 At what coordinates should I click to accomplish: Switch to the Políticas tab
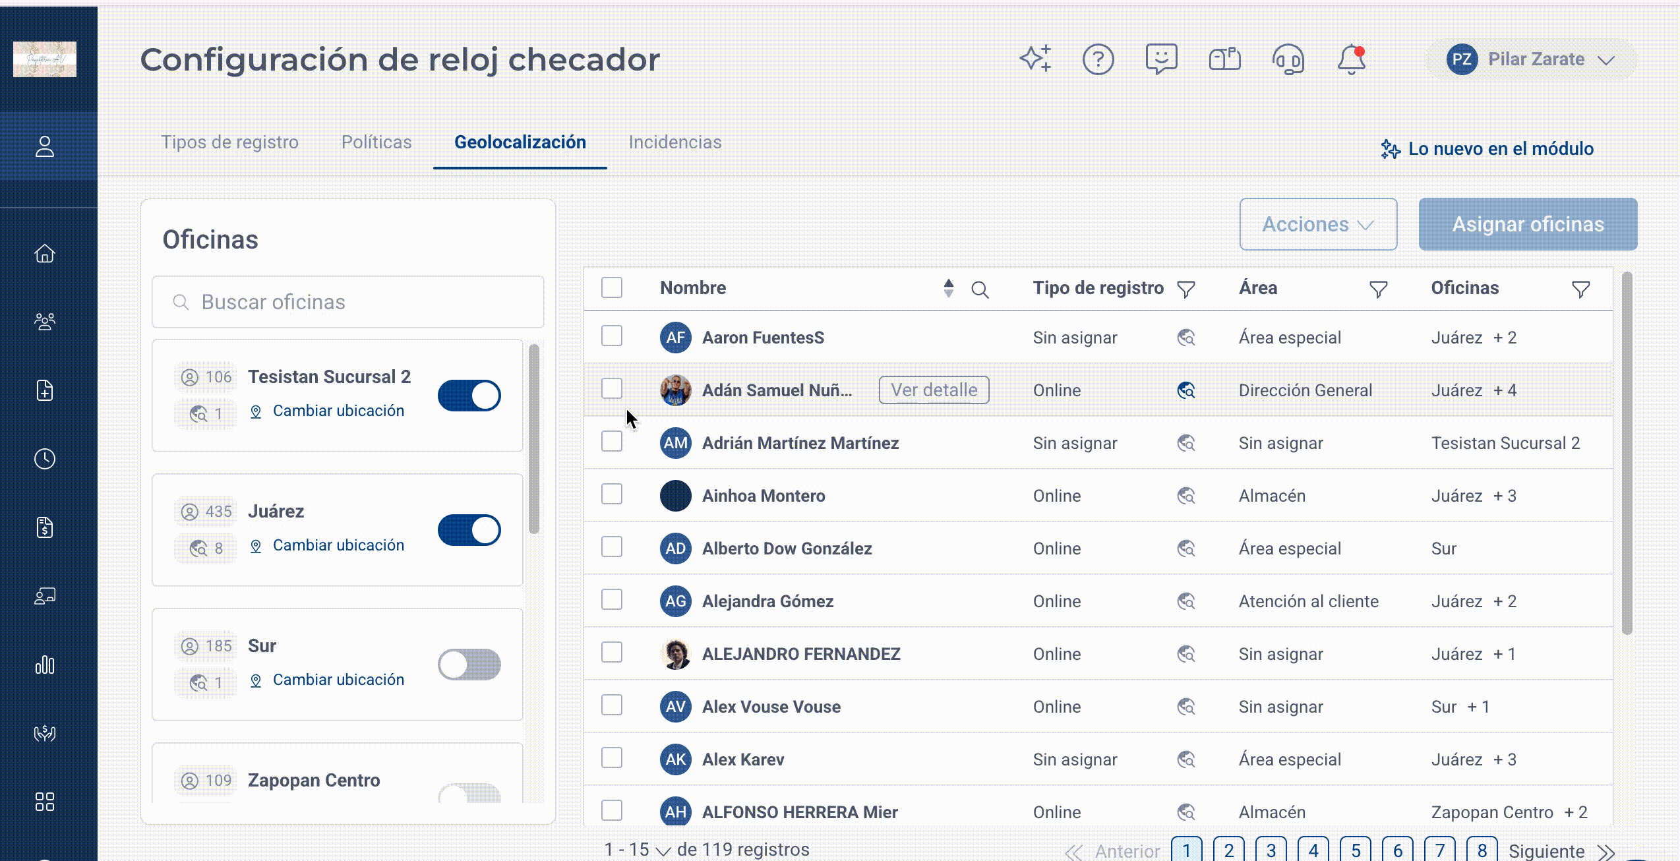376,142
